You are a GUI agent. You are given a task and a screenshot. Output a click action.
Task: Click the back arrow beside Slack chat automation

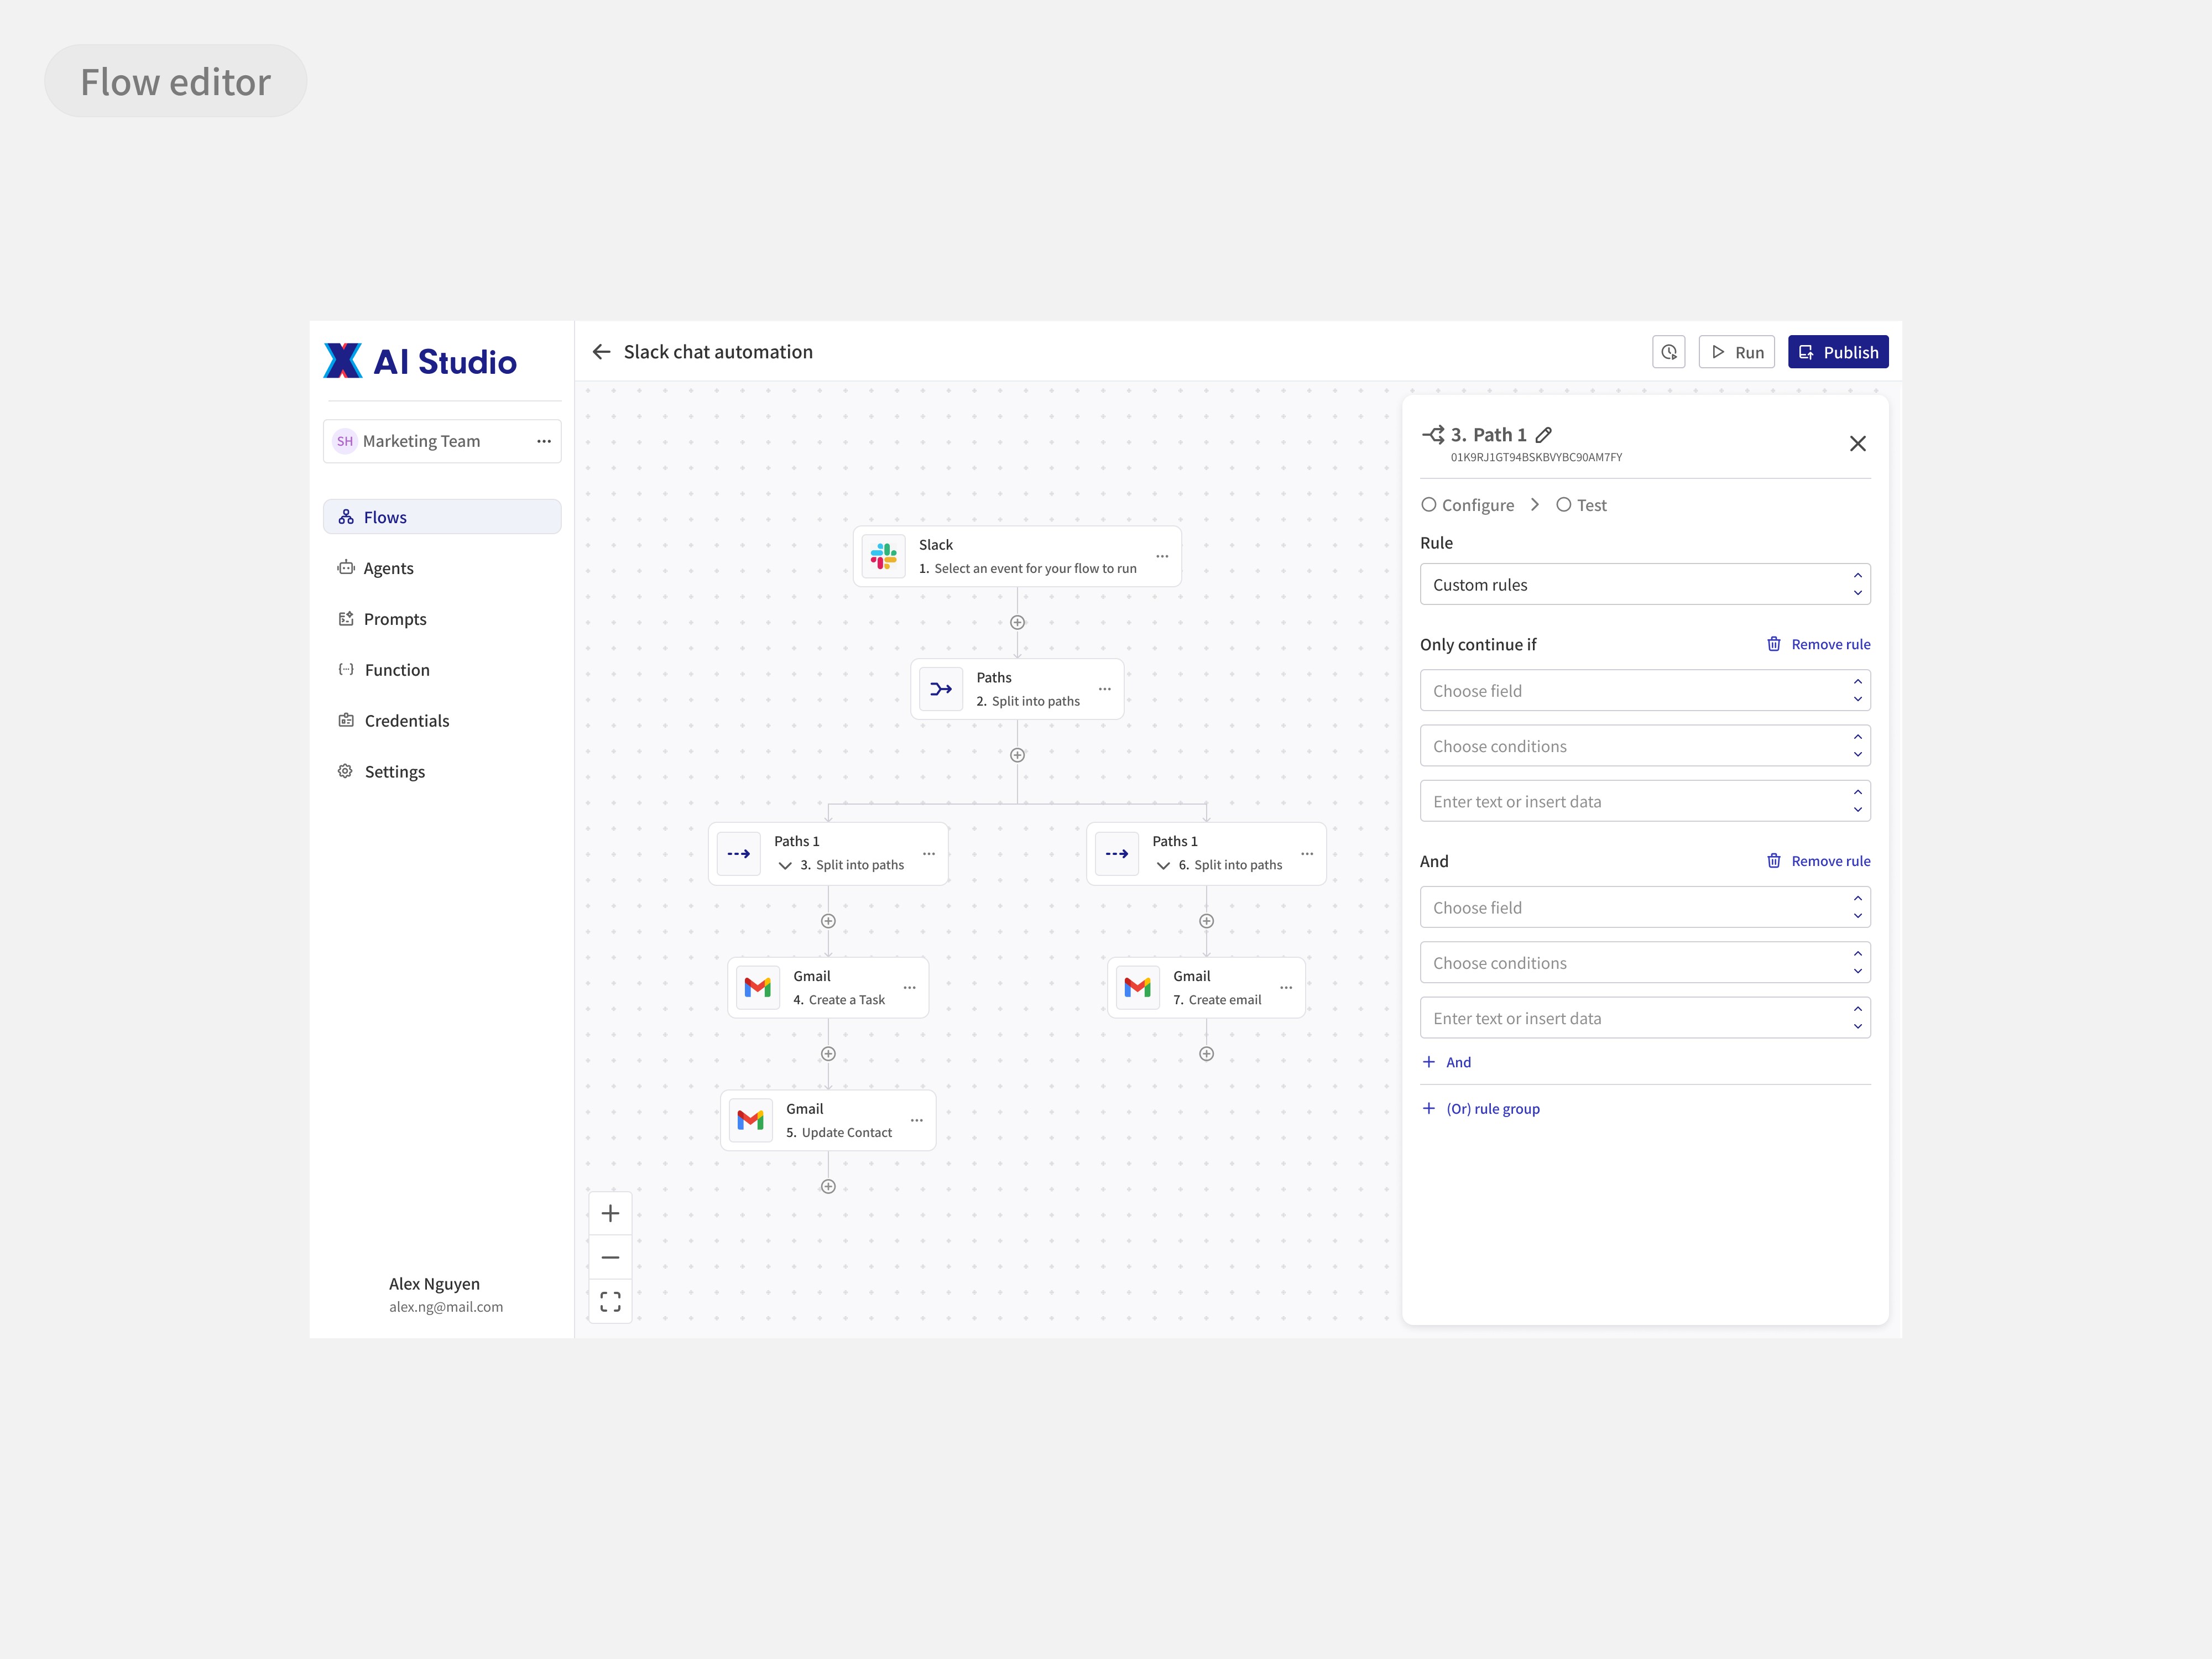601,352
